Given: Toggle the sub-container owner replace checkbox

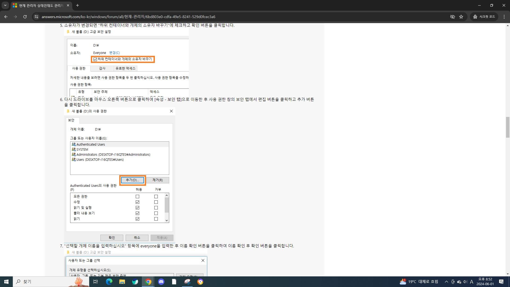Looking at the screenshot, I should point(95,59).
